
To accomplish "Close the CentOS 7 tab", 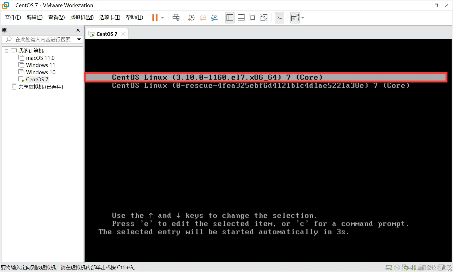I will tap(123, 34).
